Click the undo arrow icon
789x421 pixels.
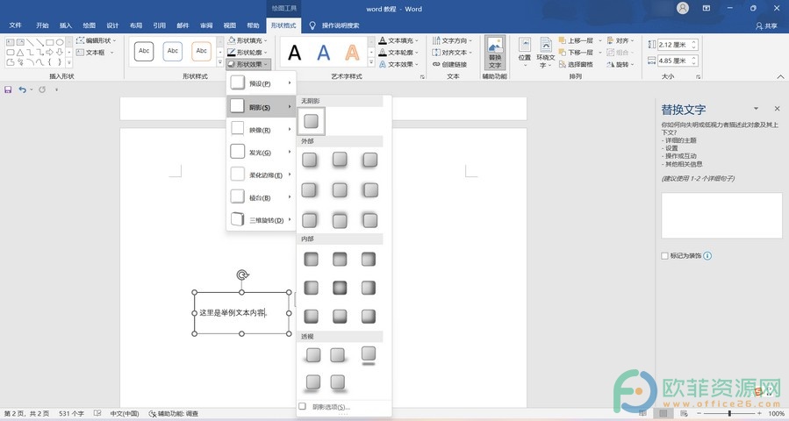click(x=22, y=89)
